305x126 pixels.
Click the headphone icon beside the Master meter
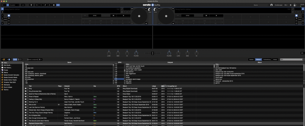point(271,5)
